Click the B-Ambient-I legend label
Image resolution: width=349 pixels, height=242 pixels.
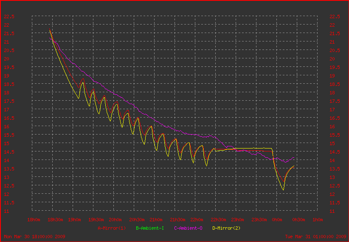click(x=150, y=228)
